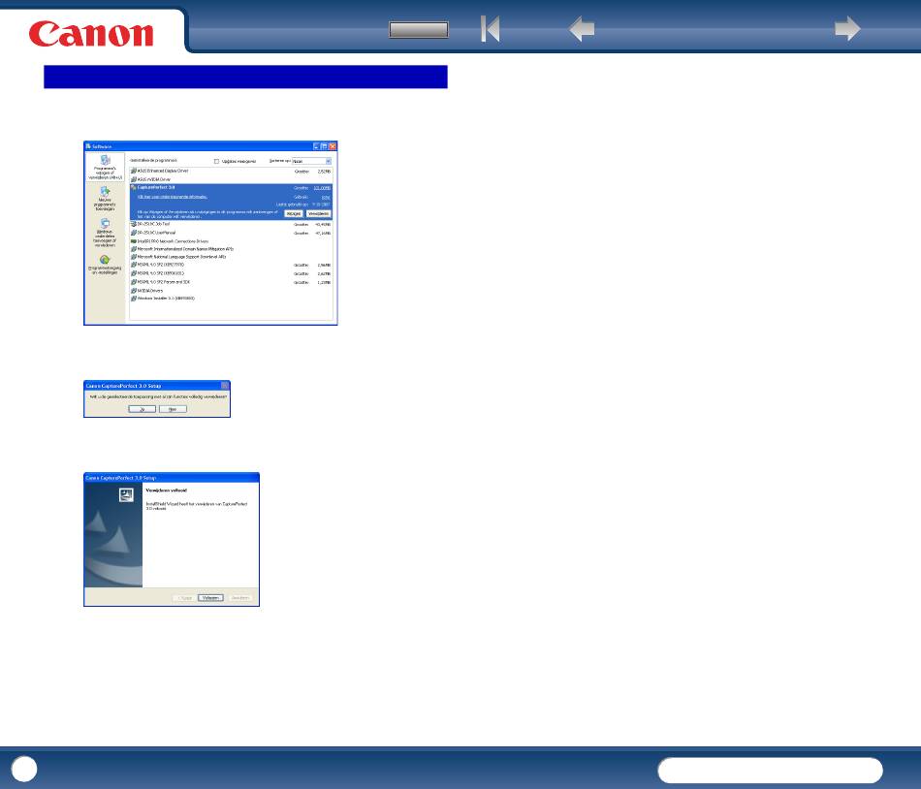Select DR-2510C Job Tool row

click(231, 224)
